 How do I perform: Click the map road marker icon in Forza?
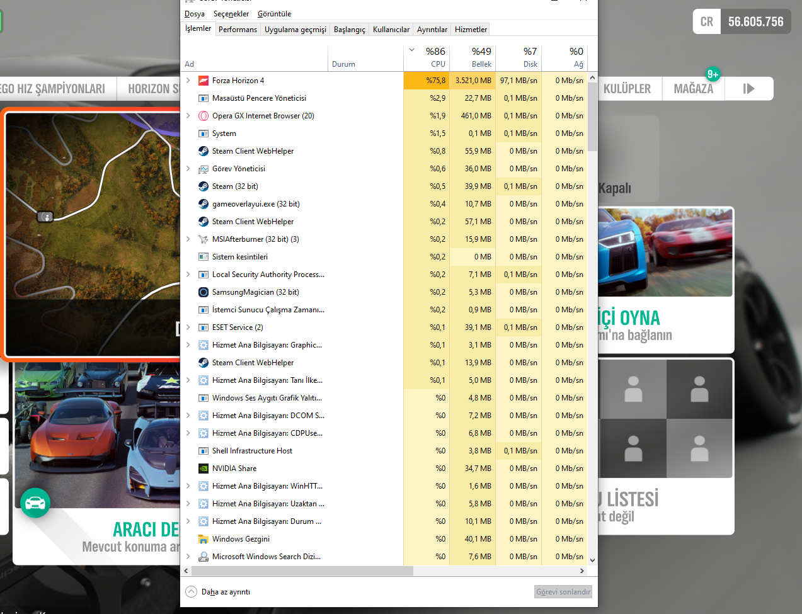45,217
